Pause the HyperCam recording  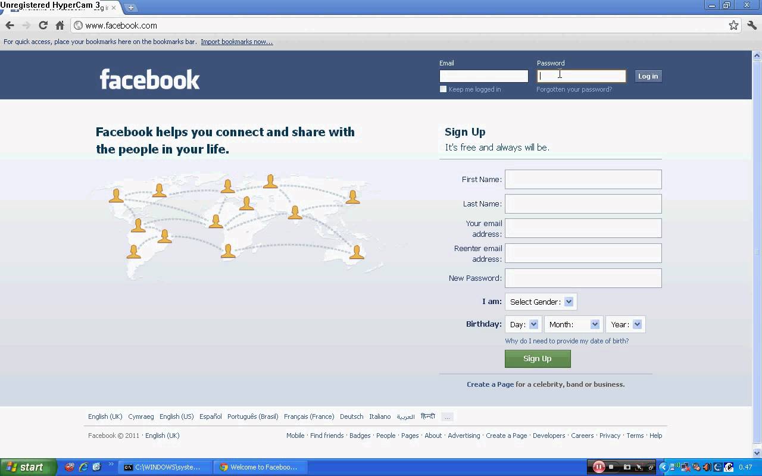pos(599,467)
